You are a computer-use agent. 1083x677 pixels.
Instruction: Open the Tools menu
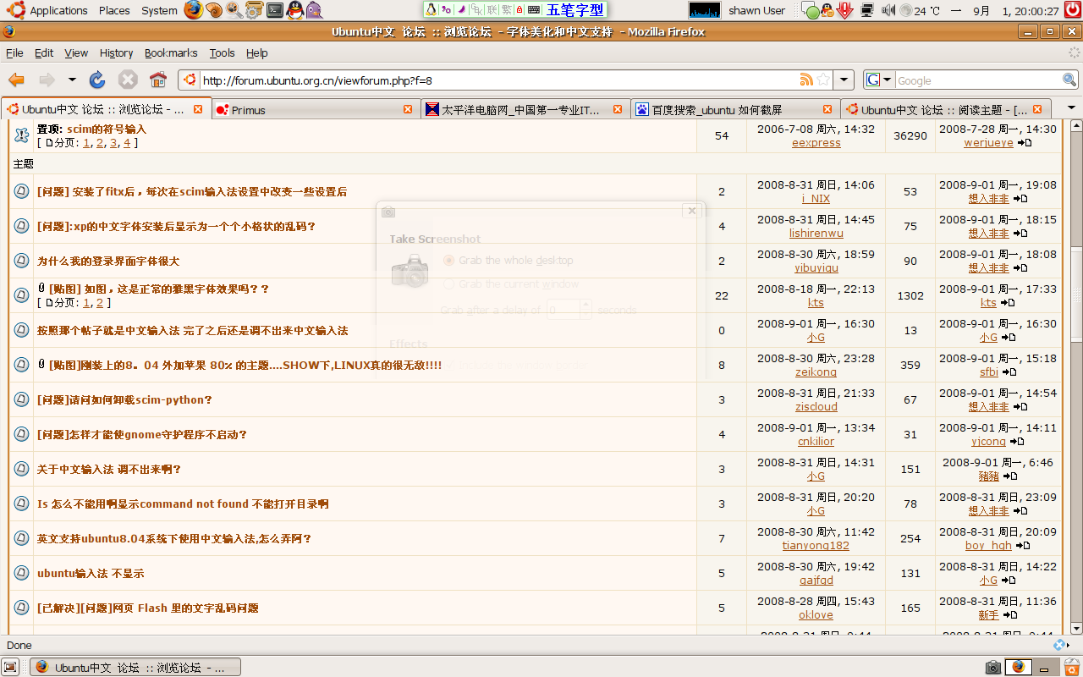222,52
